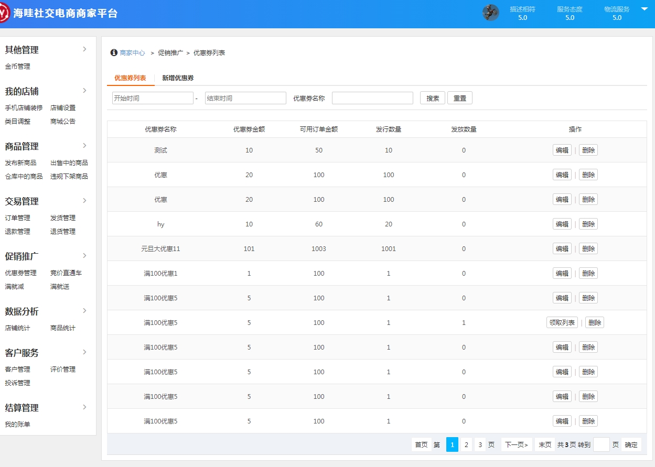
Task: Select page 3 in pagination
Action: coord(480,444)
